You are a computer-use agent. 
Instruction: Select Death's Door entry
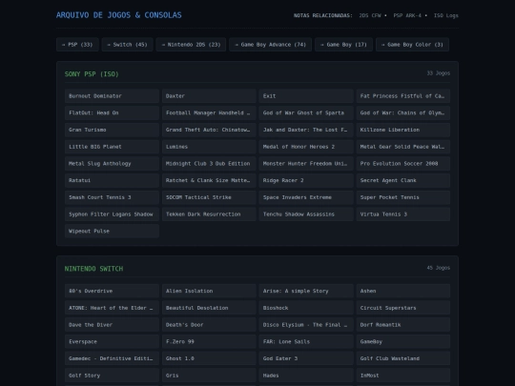209,325
